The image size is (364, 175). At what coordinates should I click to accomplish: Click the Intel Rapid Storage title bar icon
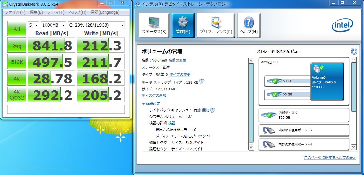tap(138, 4)
